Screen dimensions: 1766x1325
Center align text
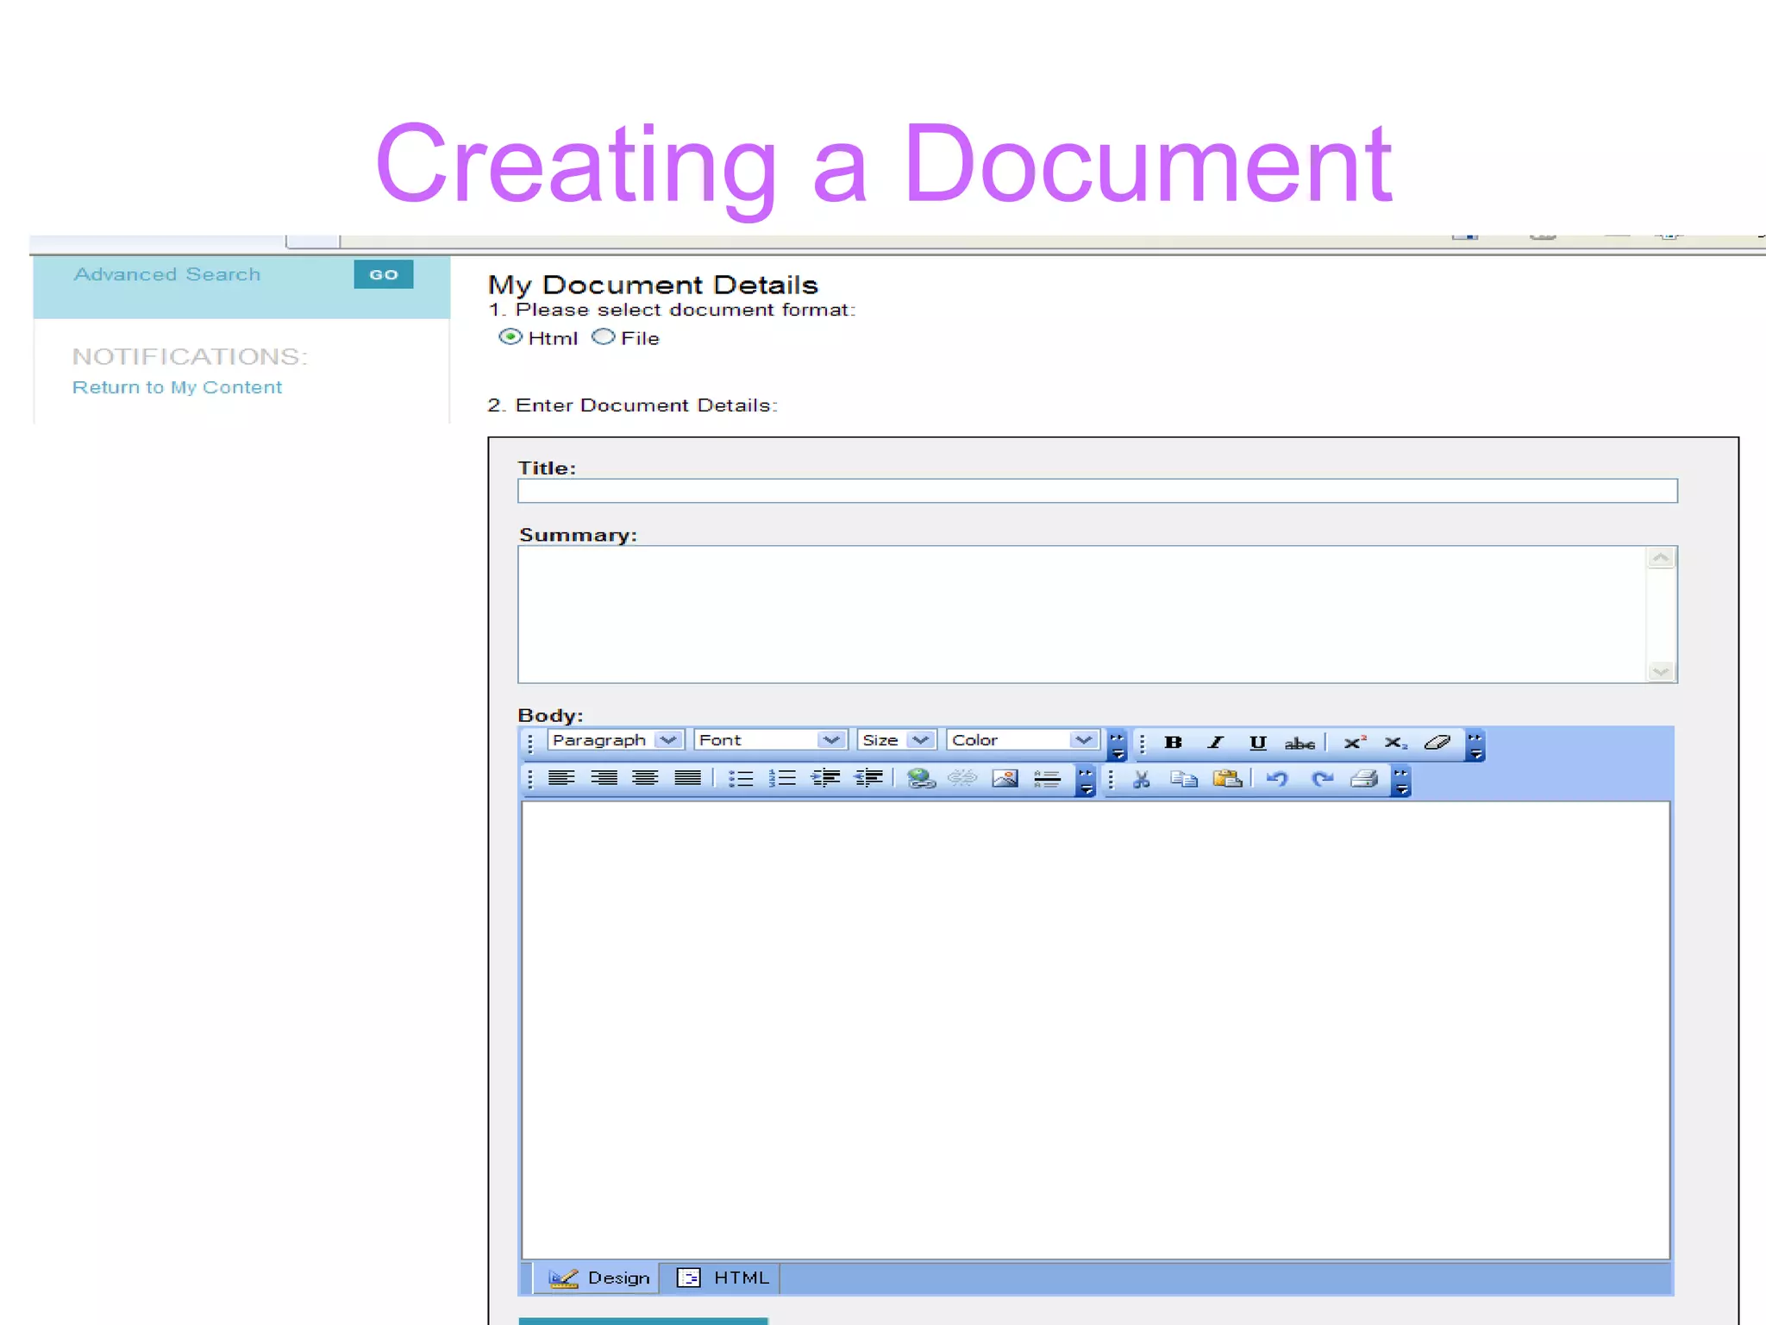[645, 779]
